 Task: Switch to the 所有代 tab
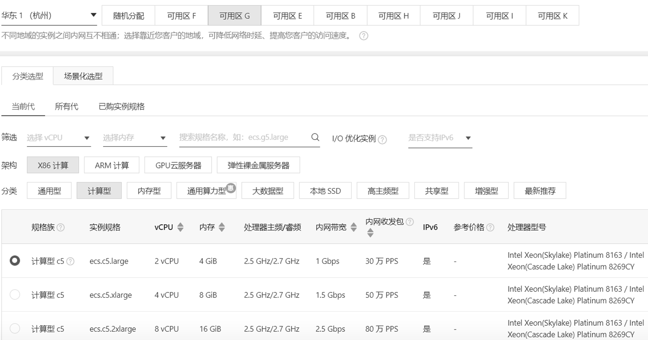click(x=67, y=106)
